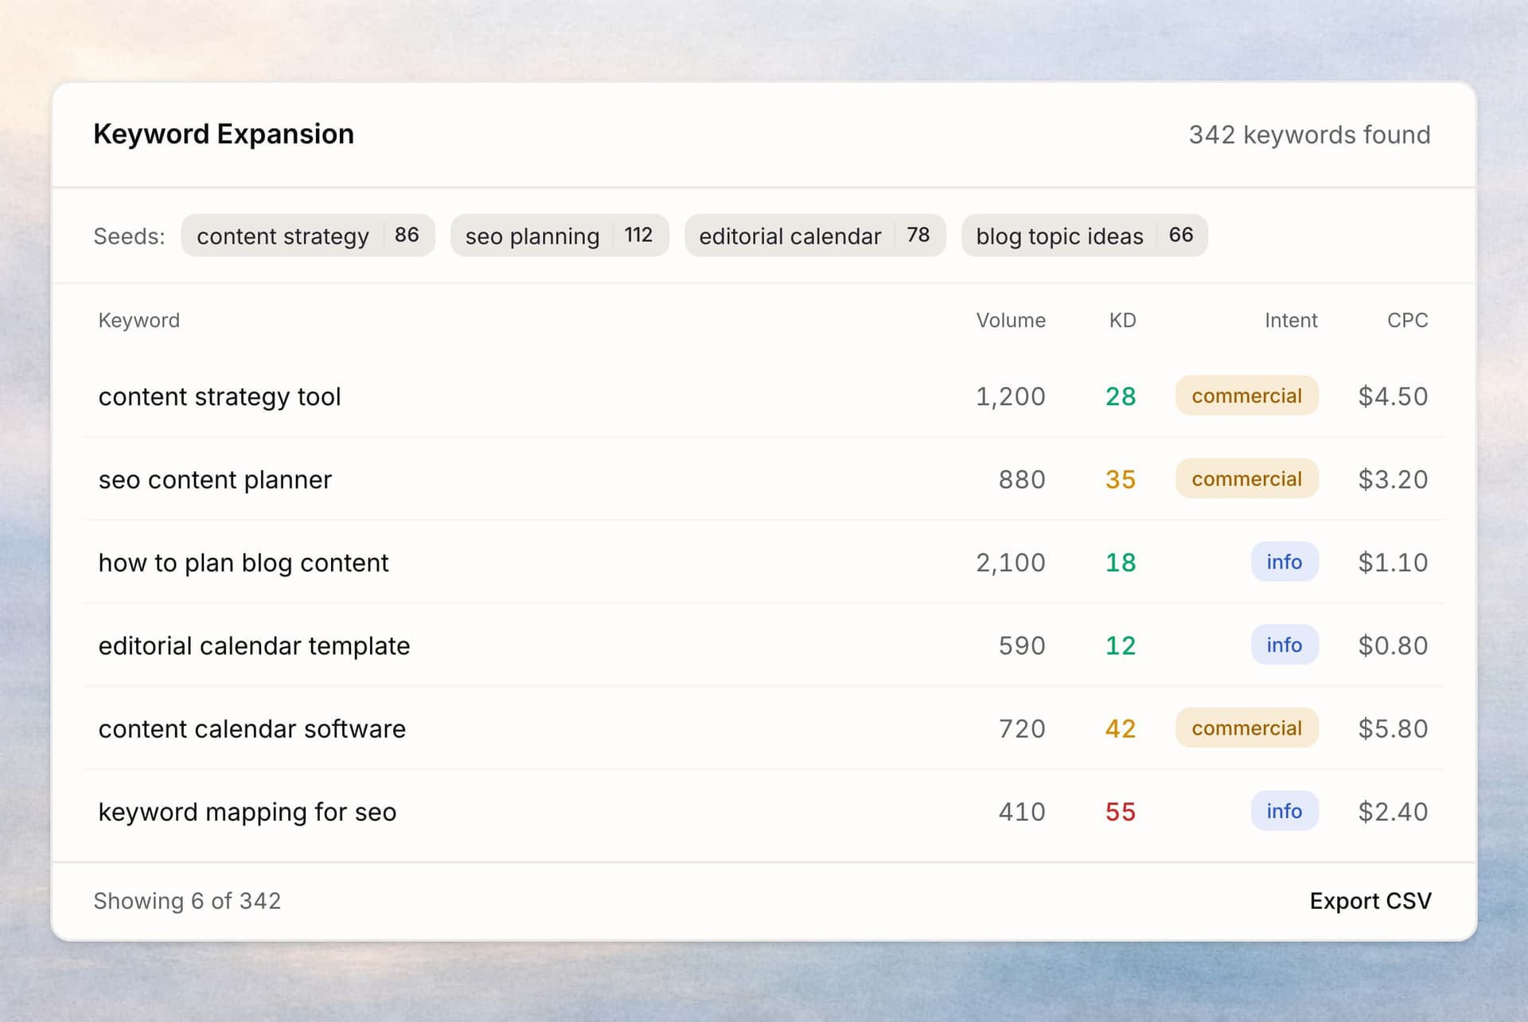Click Export CSV
Viewport: 1528px width, 1022px height.
tap(1370, 900)
